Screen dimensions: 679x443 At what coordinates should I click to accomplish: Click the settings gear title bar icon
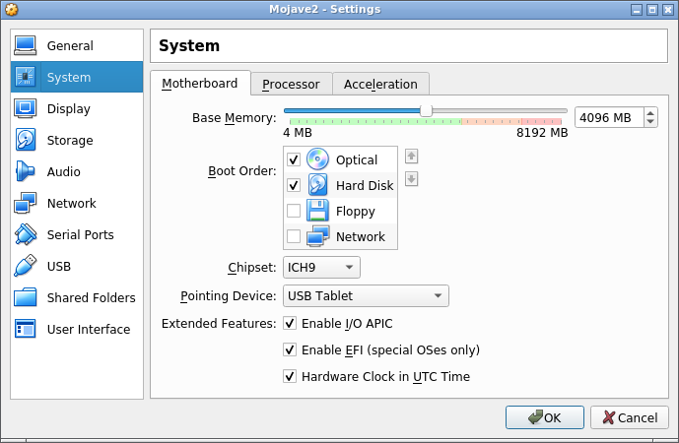coord(12,9)
